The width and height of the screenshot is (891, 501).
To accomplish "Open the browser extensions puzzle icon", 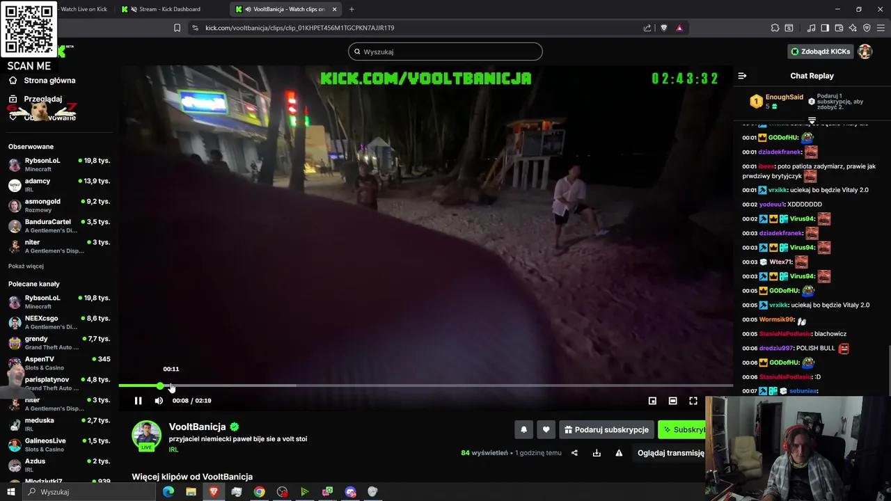I will [775, 28].
